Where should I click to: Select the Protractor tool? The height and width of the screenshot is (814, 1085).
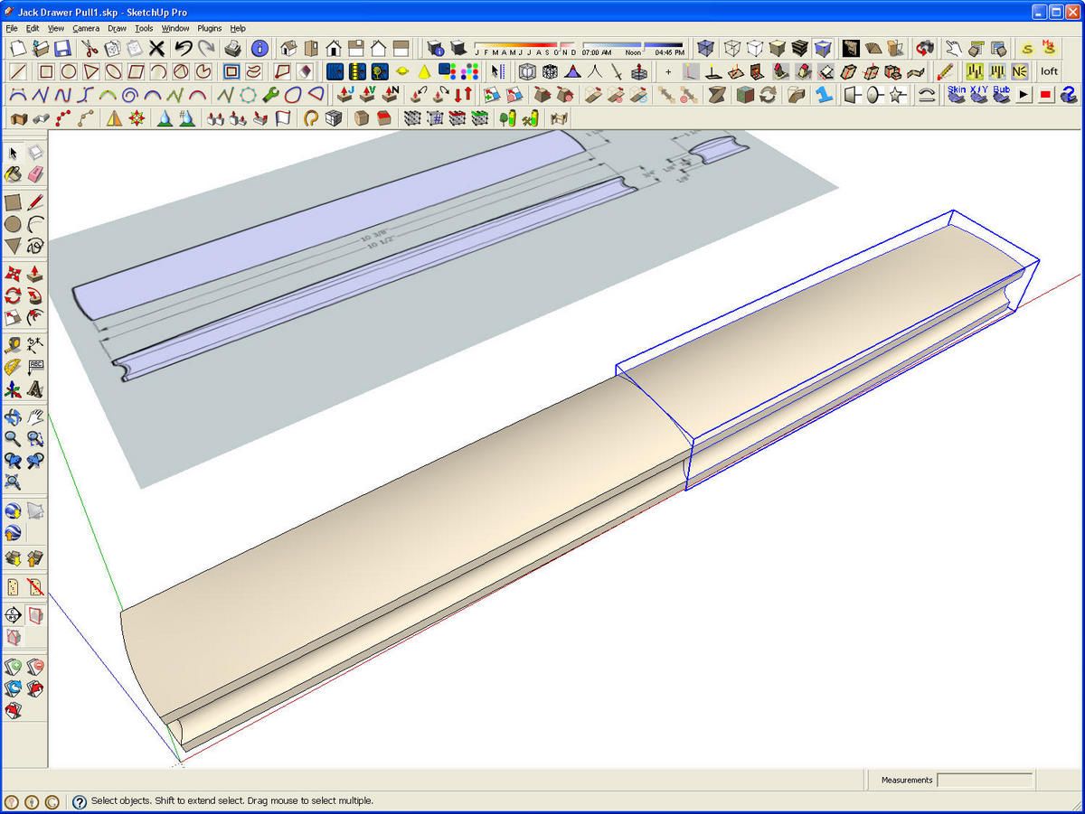click(14, 367)
